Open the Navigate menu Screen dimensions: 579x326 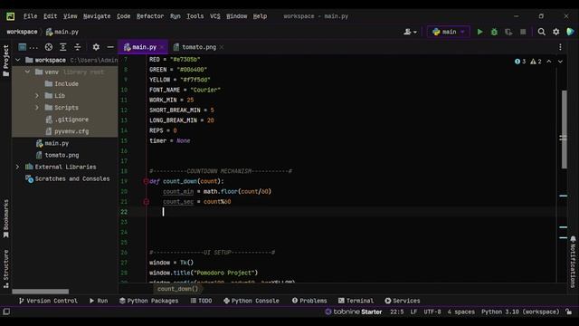tap(97, 16)
